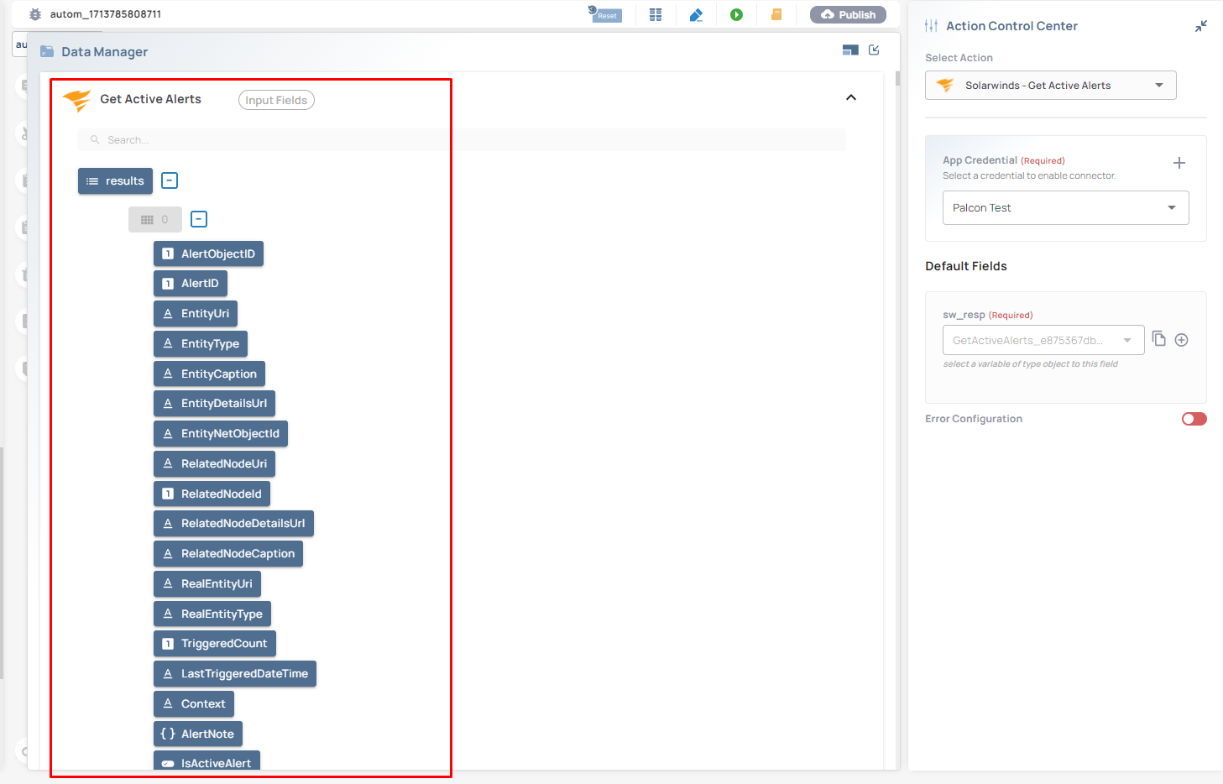Click the Data Manager panel layout icon
Viewport: 1223px width, 784px height.
[850, 50]
